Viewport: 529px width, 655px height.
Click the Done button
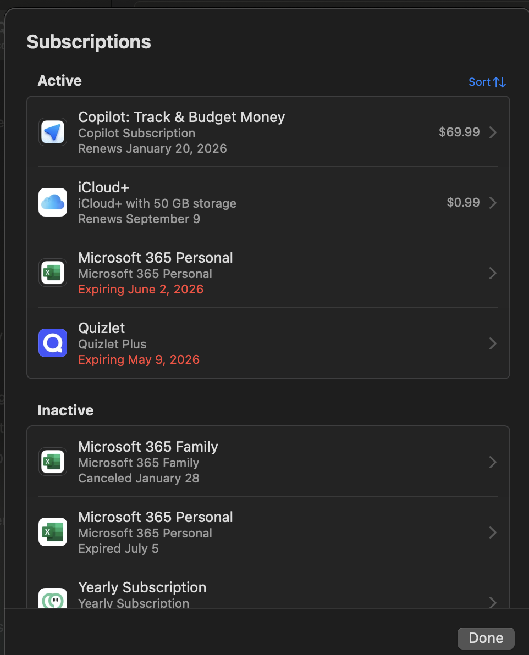486,638
